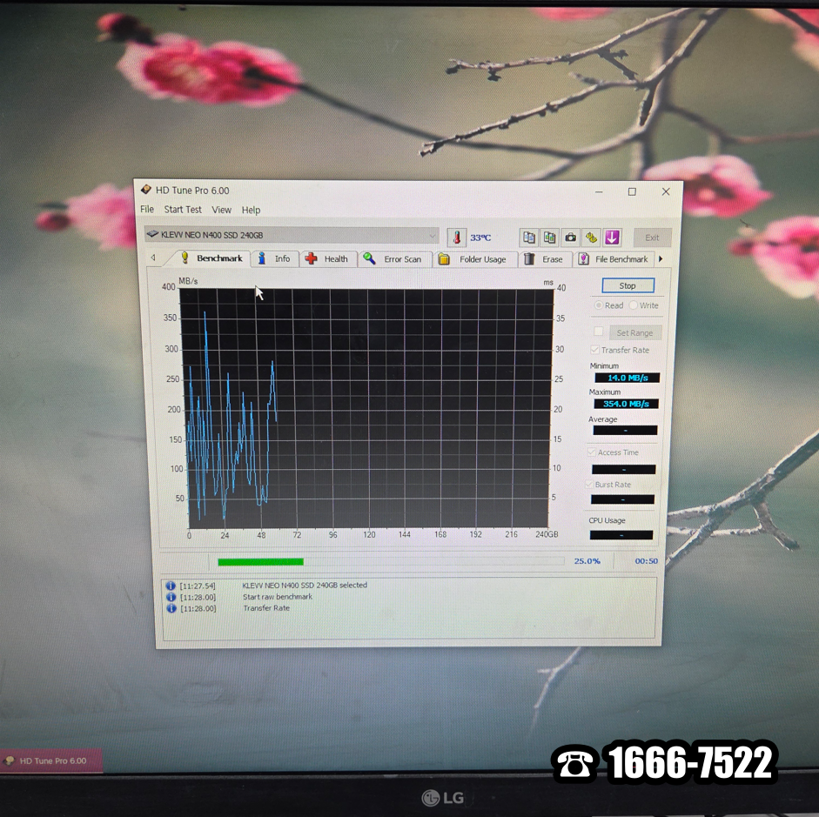Click the green benchmark progress bar
819x817 pixels.
pos(391,561)
